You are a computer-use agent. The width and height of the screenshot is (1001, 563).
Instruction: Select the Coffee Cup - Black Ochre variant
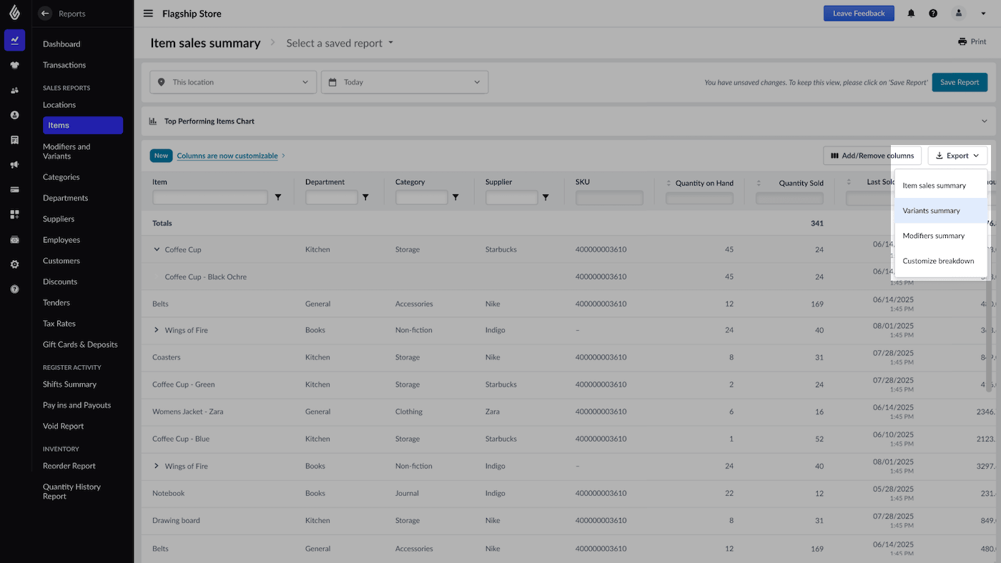click(x=206, y=276)
